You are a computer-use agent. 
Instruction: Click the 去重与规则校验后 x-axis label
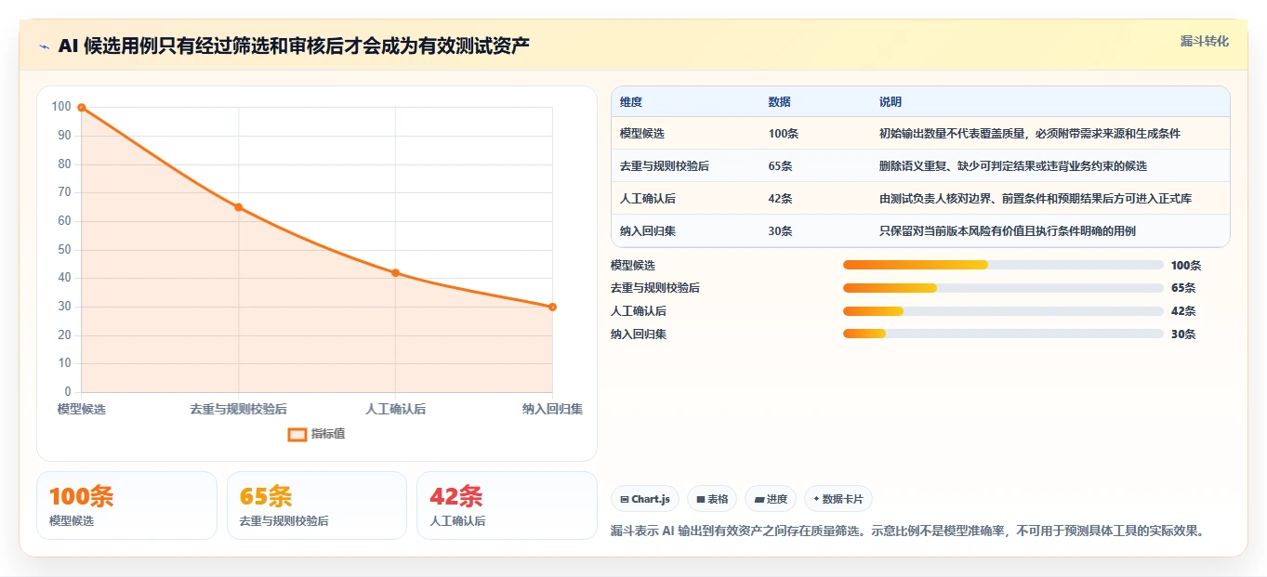(x=239, y=409)
